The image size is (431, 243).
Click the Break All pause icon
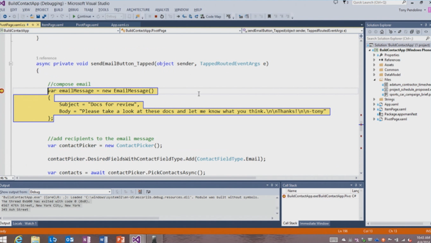tap(150, 16)
